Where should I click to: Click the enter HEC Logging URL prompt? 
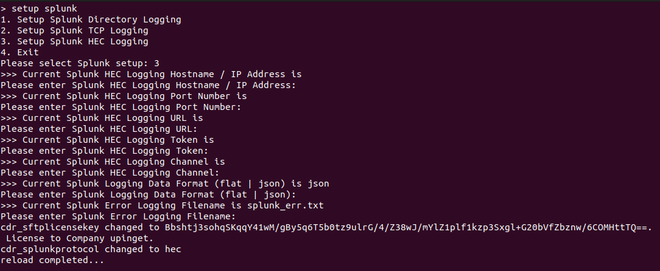pyautogui.click(x=99, y=129)
